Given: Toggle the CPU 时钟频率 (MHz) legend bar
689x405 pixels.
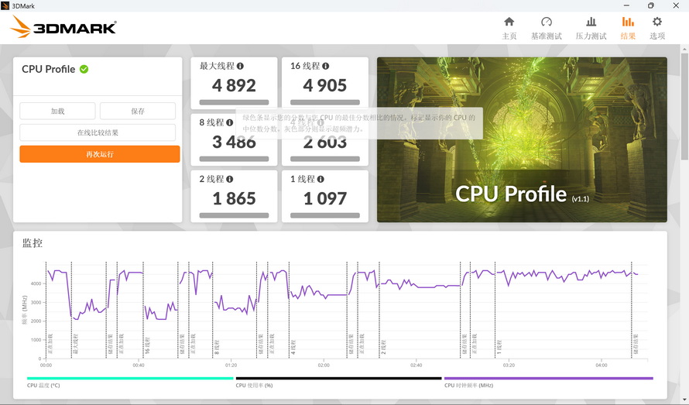Looking at the screenshot, I should [x=548, y=378].
